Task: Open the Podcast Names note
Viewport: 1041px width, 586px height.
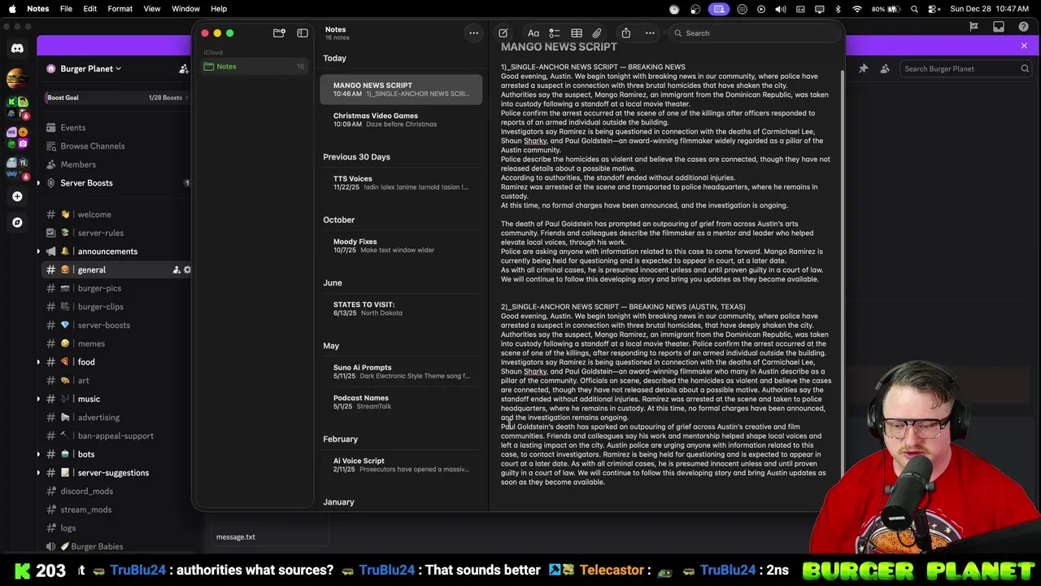Action: click(401, 402)
